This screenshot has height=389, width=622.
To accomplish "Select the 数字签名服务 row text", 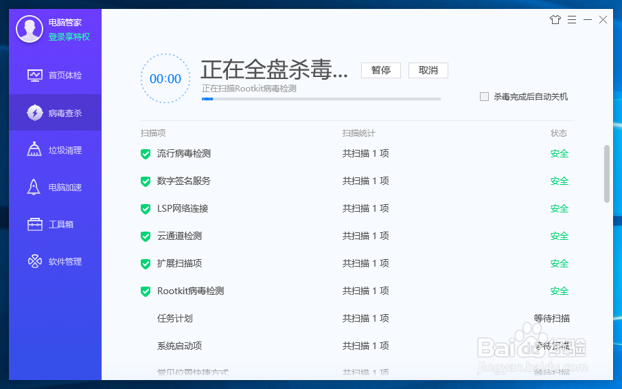I will tap(184, 181).
